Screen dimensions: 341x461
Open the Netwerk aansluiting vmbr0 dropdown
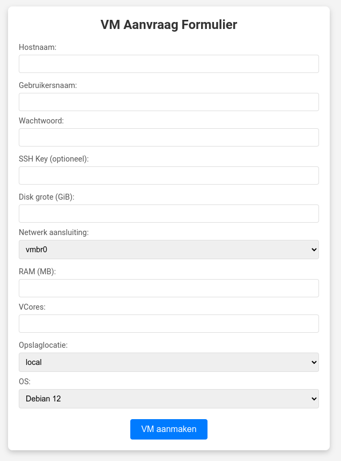click(168, 250)
